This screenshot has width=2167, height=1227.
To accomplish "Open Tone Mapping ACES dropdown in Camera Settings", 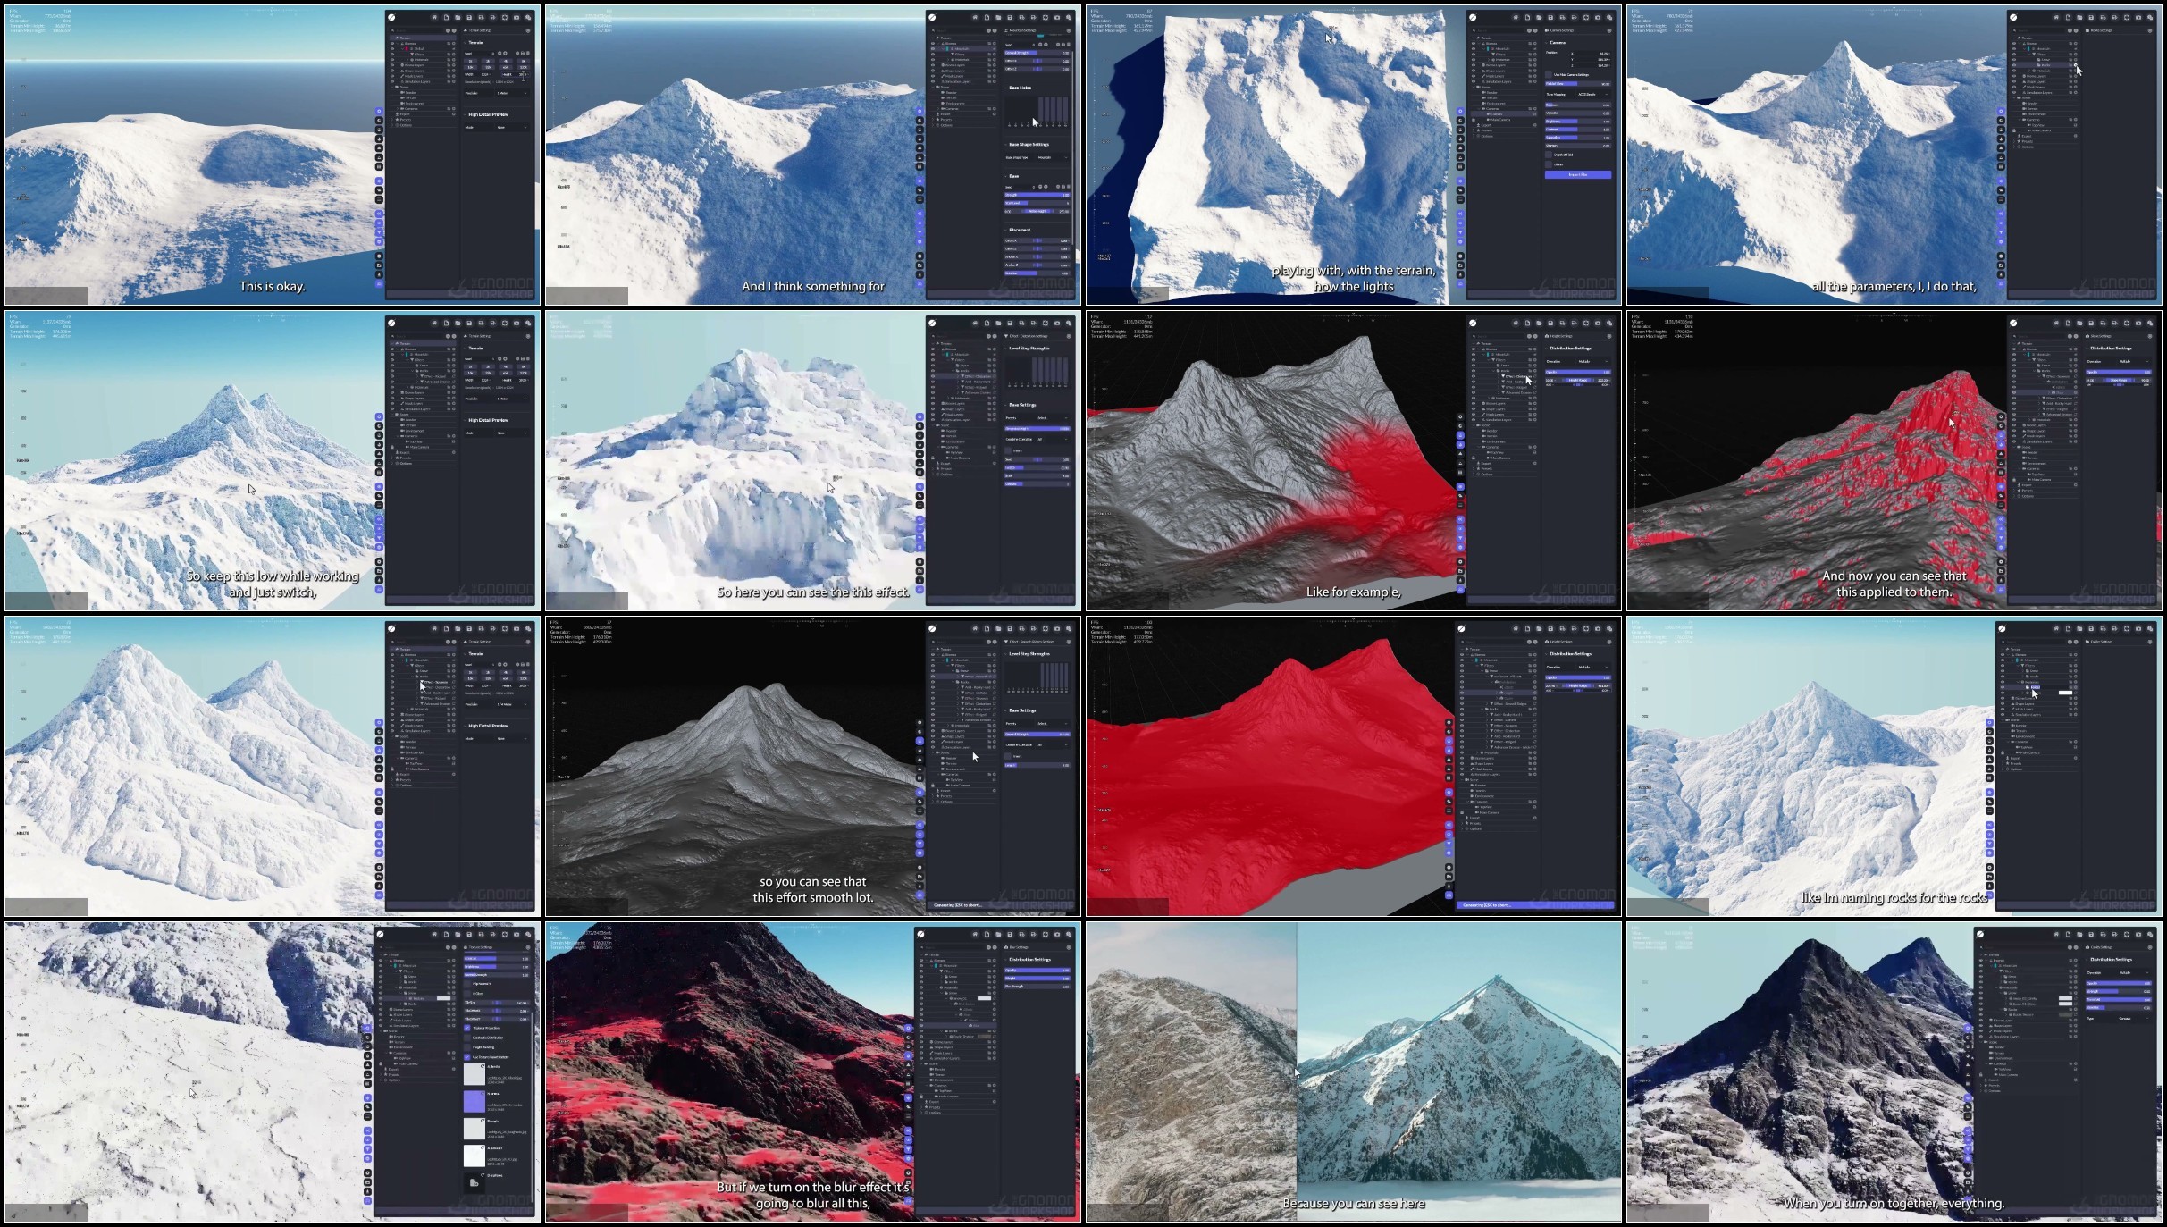I will click(1593, 95).
